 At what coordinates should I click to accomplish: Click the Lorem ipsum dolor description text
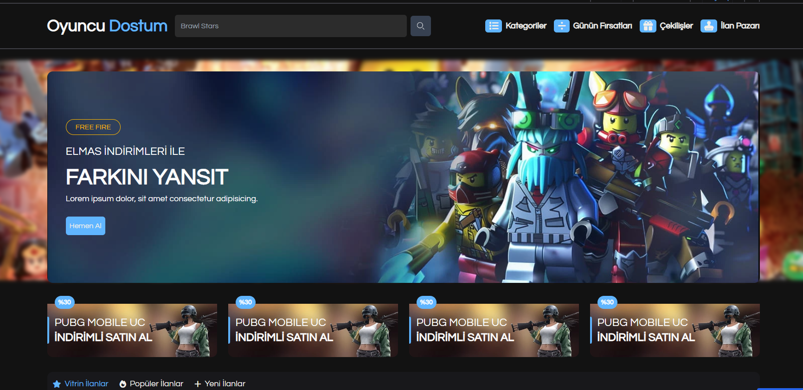(x=162, y=198)
